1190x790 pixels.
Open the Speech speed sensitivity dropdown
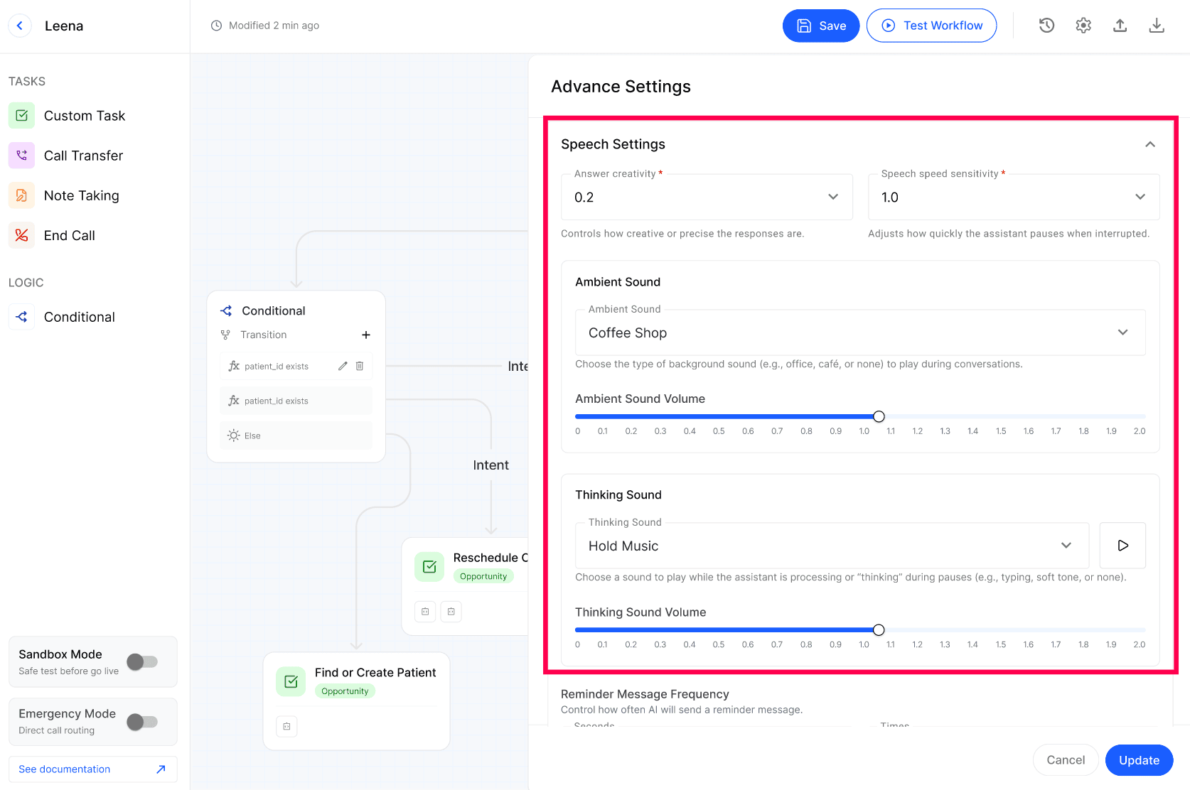tap(1014, 197)
